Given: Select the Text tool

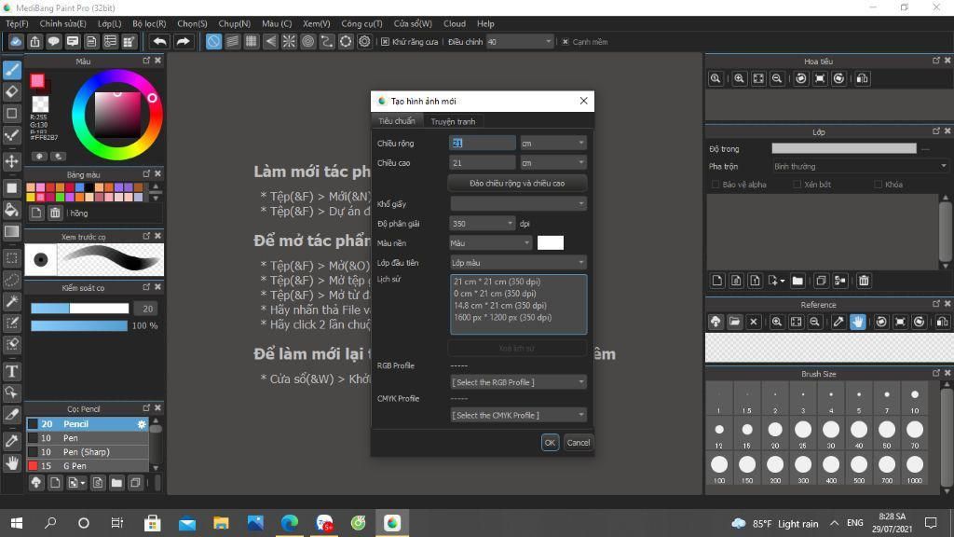Looking at the screenshot, I should (x=11, y=371).
